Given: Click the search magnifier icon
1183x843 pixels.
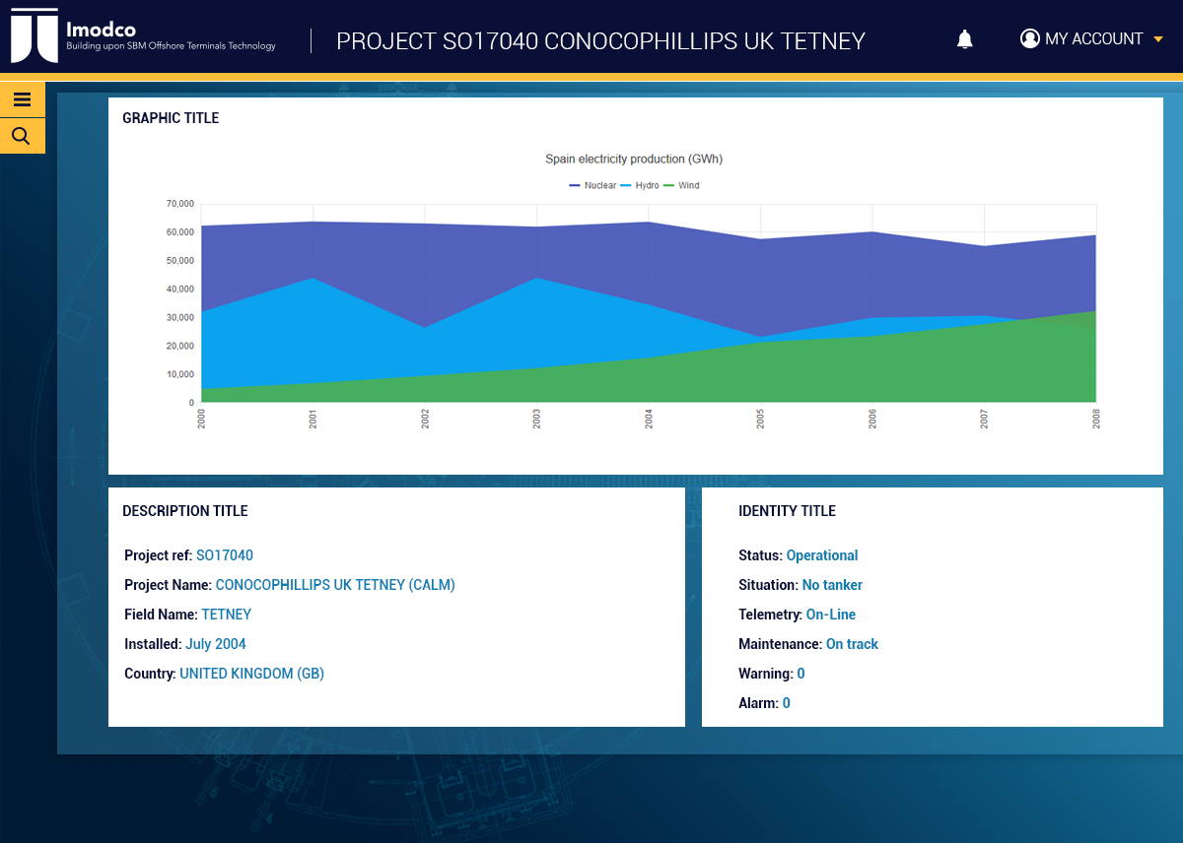Looking at the screenshot, I should (x=22, y=136).
